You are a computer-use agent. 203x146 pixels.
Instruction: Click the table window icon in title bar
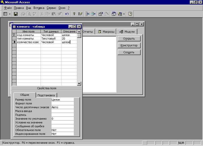click(14, 27)
